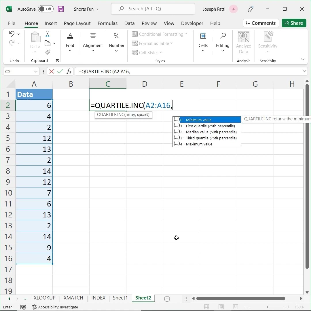The height and width of the screenshot is (311, 311).
Task: Click the Comments button
Action: pos(261,23)
